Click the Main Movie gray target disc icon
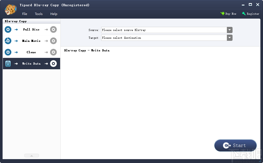 53,41
